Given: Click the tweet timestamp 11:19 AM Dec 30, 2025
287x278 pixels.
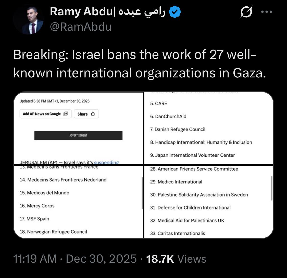Looking at the screenshot, I should click(75, 259).
